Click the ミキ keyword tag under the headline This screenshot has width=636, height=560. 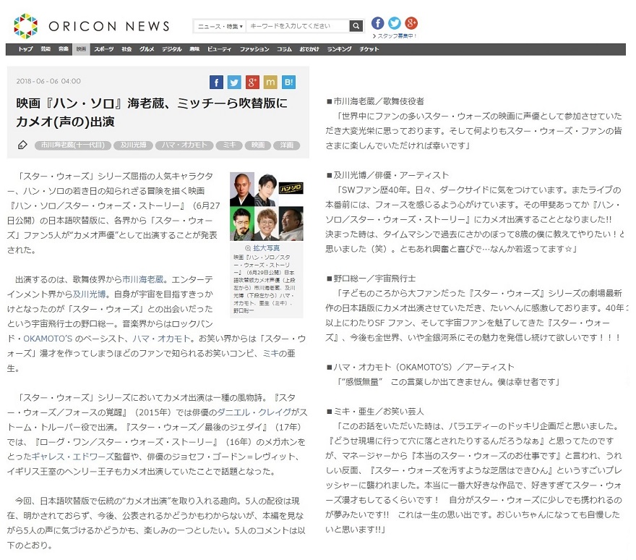click(229, 145)
